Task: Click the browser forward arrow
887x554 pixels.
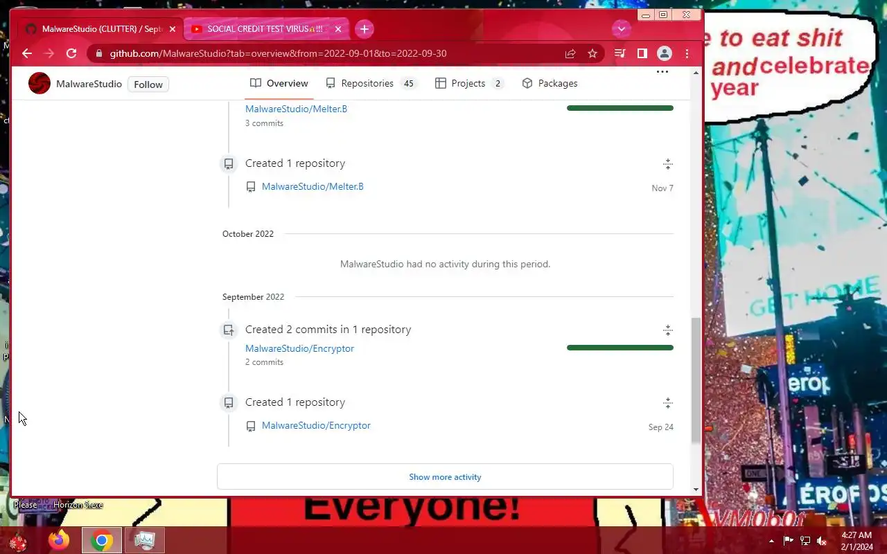Action: tap(49, 53)
